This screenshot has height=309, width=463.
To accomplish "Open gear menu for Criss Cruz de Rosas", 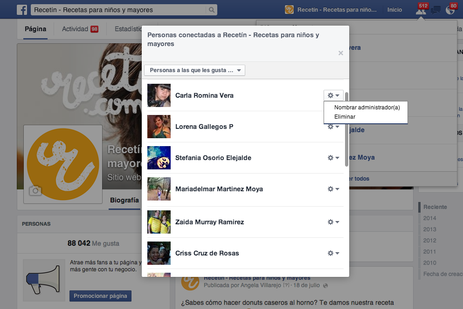I will coord(333,253).
